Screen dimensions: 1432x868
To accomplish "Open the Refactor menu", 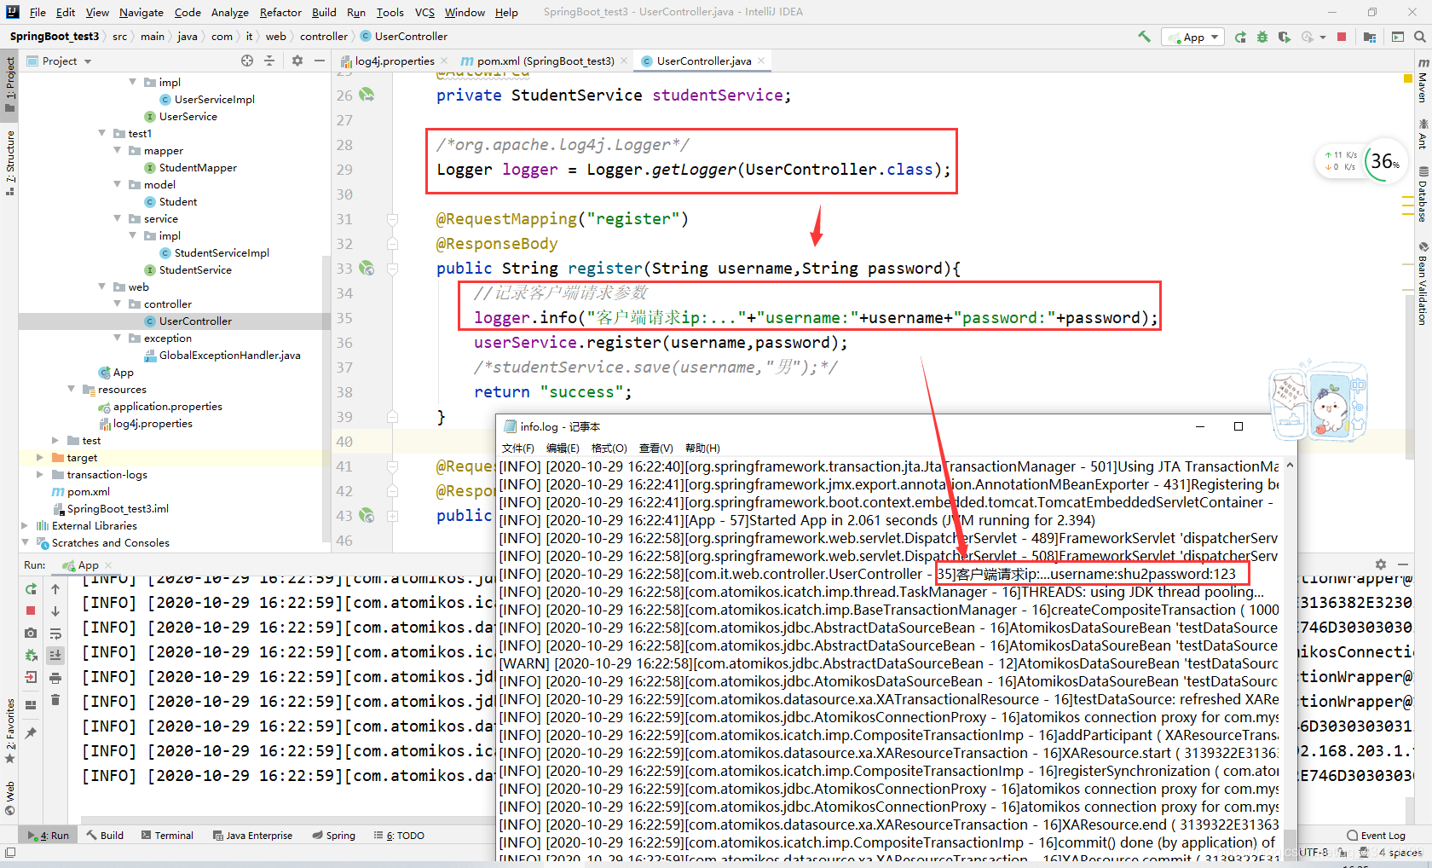I will 280,12.
